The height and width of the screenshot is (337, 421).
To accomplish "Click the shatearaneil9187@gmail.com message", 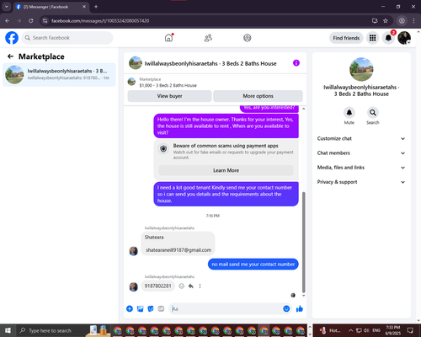I will (x=178, y=243).
